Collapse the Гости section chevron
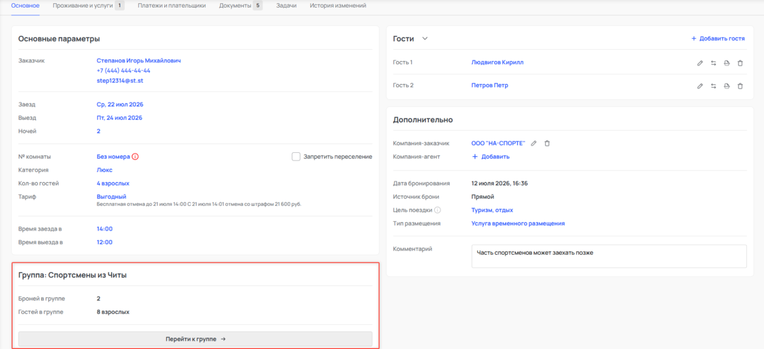 coord(425,39)
